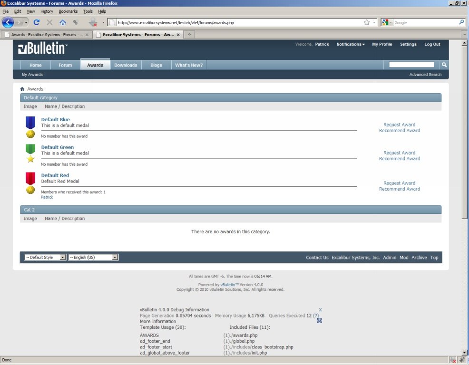Close the active Excalibur Systems tab

pyautogui.click(x=178, y=35)
